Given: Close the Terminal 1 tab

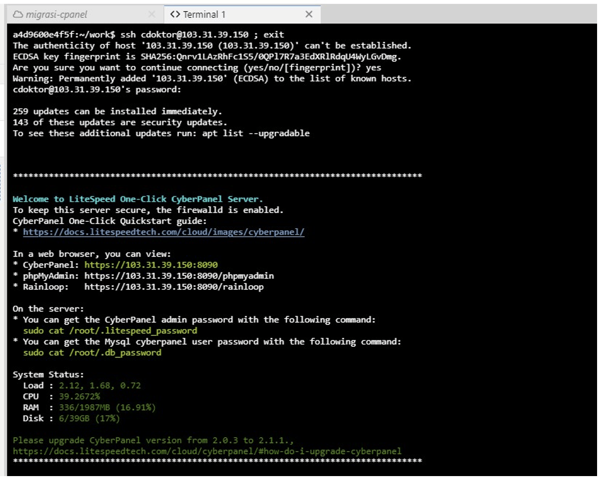Looking at the screenshot, I should [x=309, y=14].
